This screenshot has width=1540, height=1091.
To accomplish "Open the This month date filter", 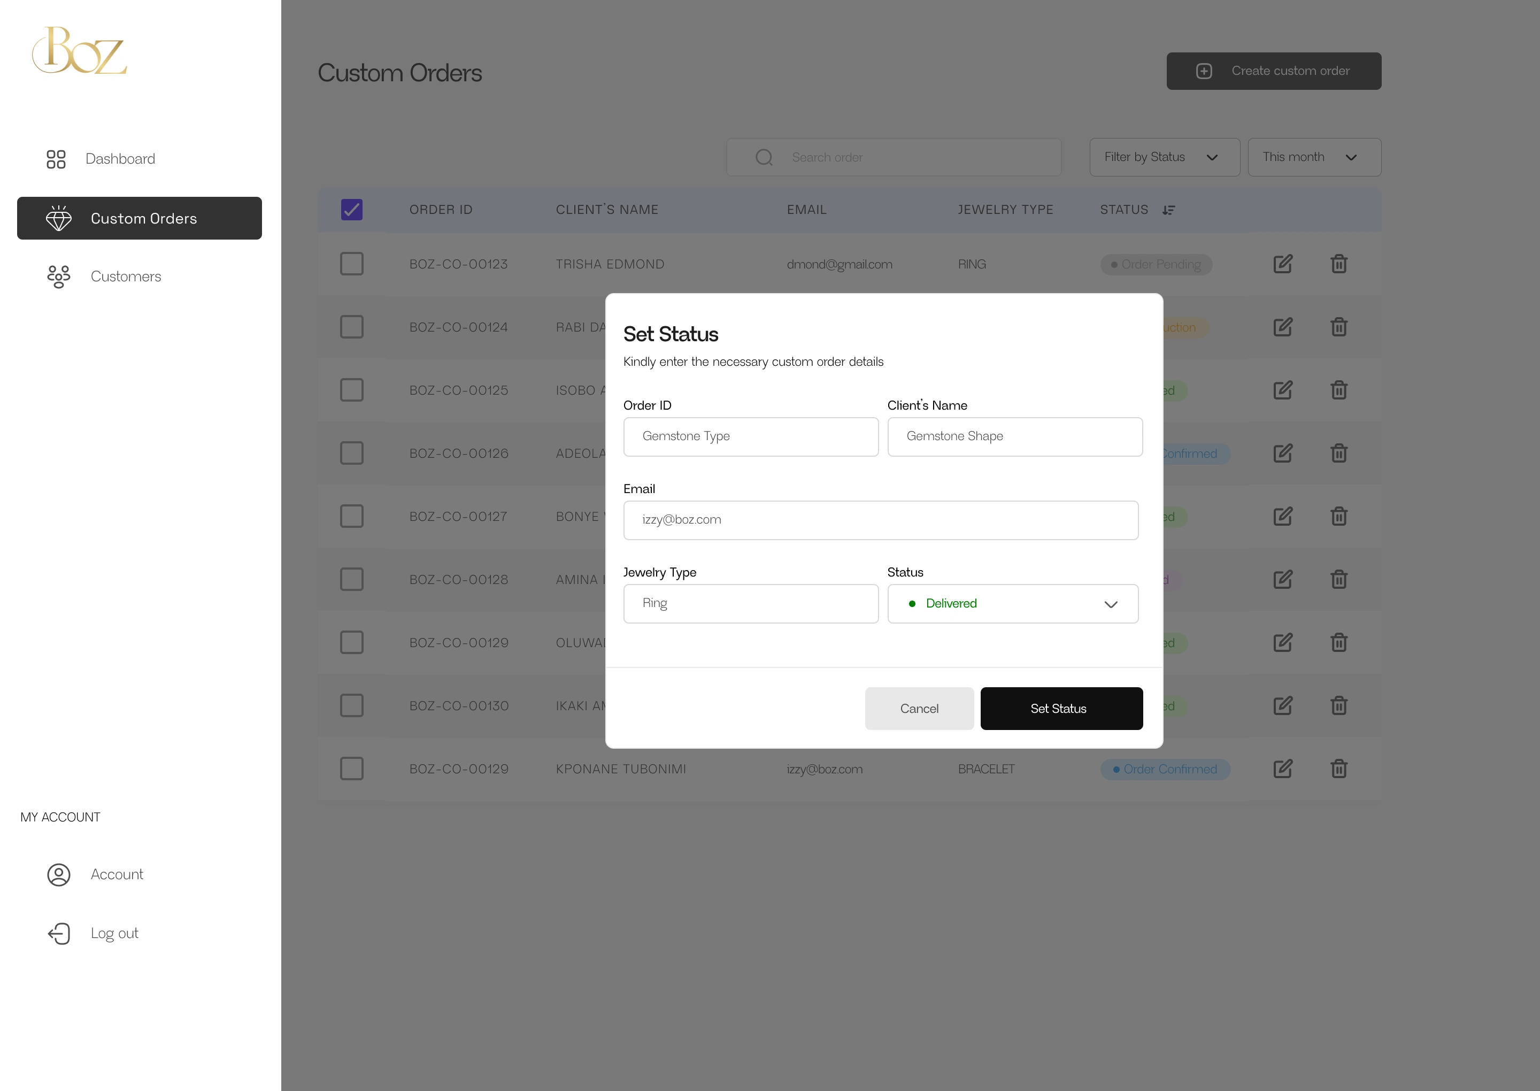I will click(1313, 157).
